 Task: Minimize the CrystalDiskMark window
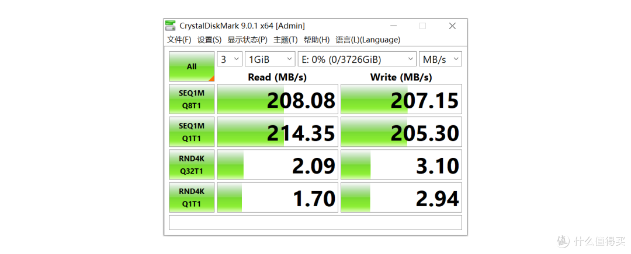[393, 26]
